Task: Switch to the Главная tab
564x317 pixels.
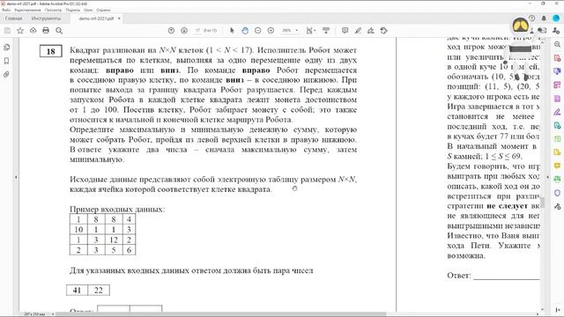Action: coord(13,18)
